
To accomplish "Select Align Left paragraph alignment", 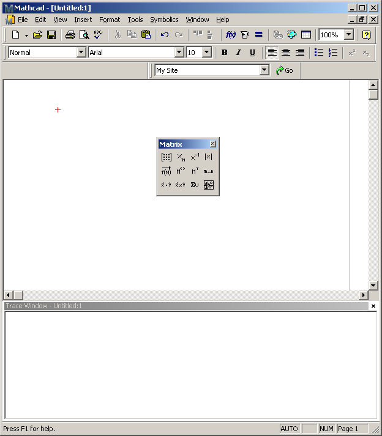I will [272, 53].
